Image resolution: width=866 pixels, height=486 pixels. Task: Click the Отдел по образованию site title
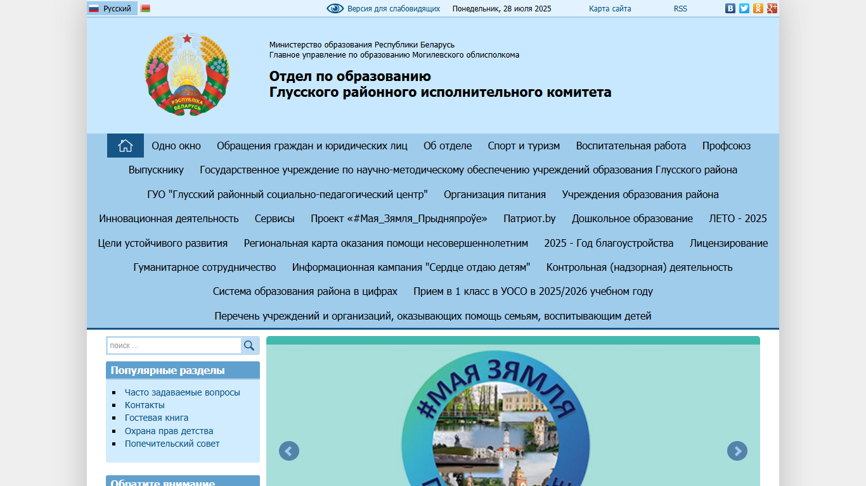tap(440, 84)
